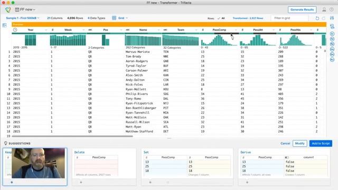Open the Pos column dropdown arrow
338x190 pixels.
point(121,30)
